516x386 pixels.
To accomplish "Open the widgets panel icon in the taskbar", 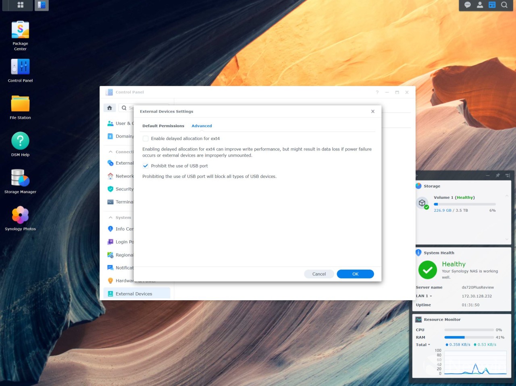I will point(492,5).
